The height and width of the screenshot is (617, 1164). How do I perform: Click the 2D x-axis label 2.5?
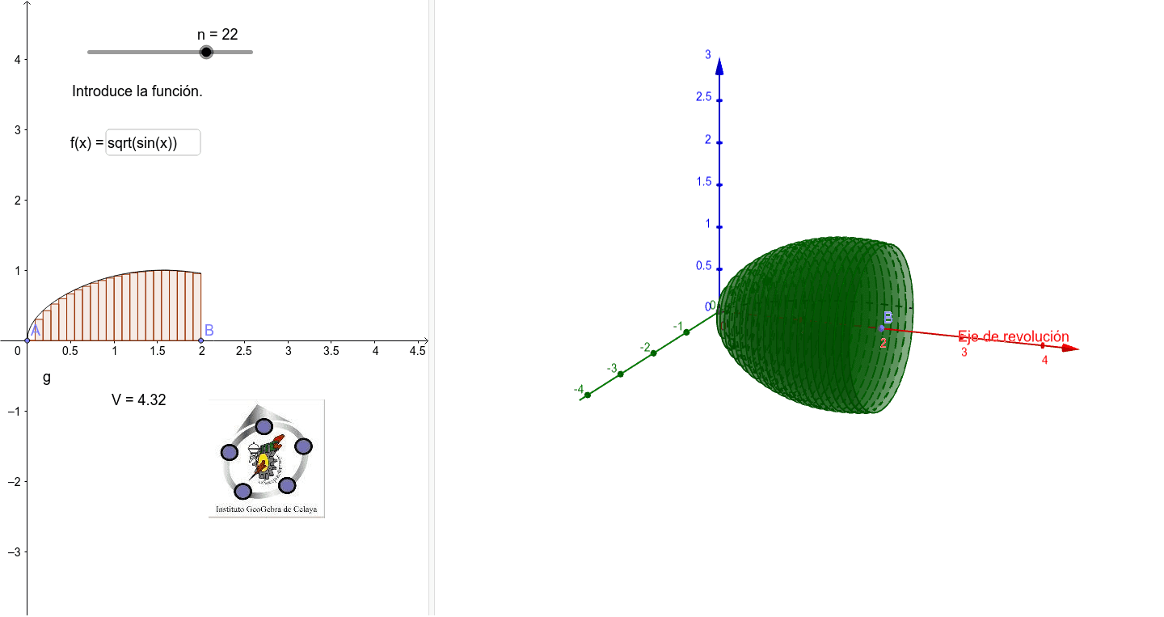(245, 352)
